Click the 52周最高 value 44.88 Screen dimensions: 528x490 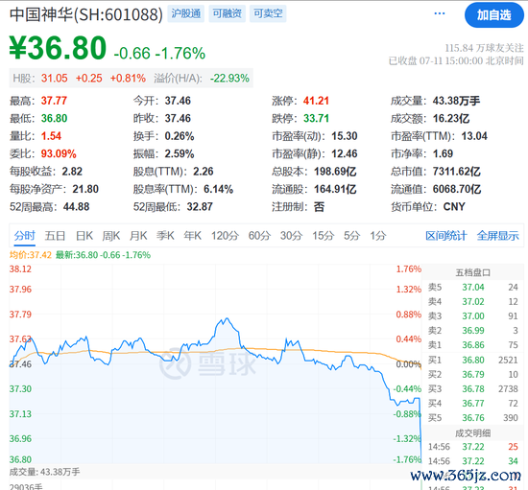click(x=77, y=206)
